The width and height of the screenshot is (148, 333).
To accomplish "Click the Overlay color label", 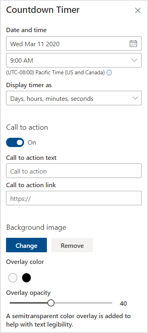I will [25, 262].
